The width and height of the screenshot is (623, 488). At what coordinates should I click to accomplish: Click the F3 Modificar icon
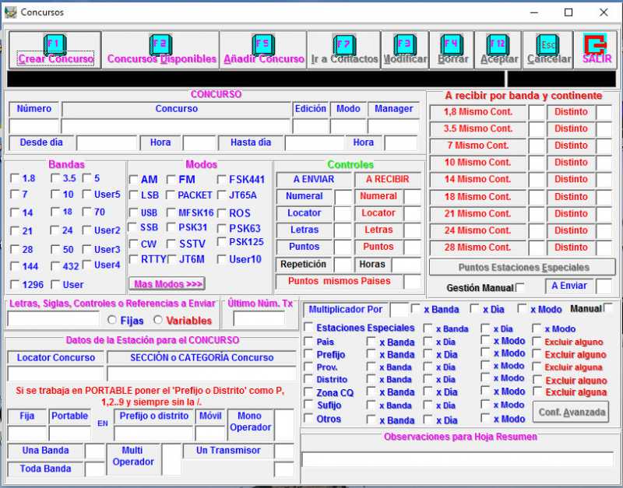tap(404, 43)
